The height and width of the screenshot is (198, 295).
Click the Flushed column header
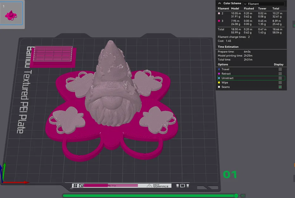coord(249,9)
